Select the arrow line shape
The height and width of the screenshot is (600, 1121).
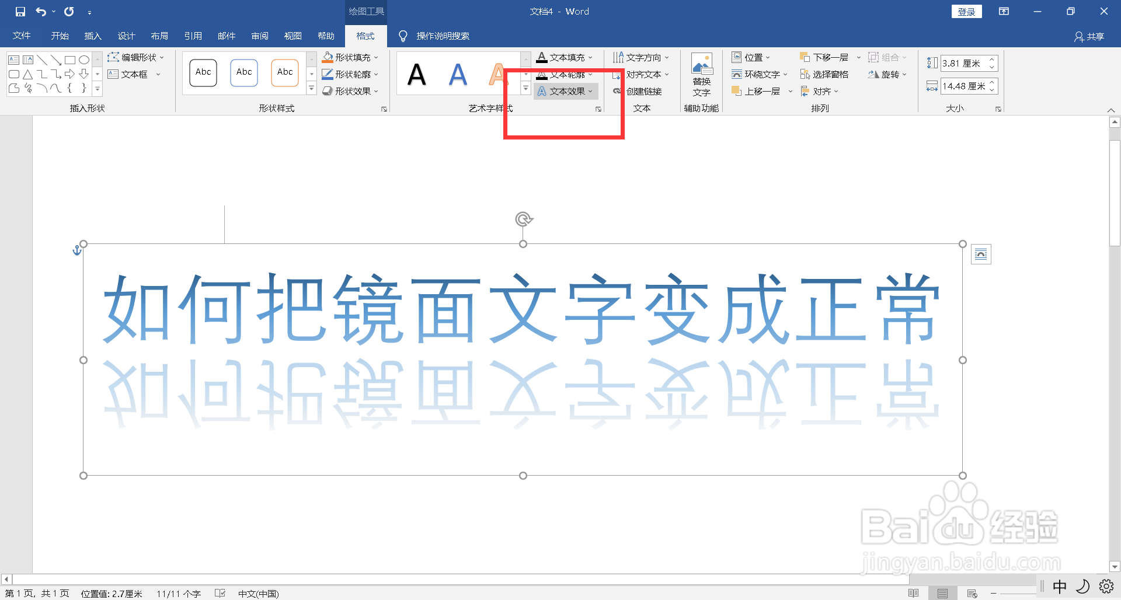click(x=56, y=60)
